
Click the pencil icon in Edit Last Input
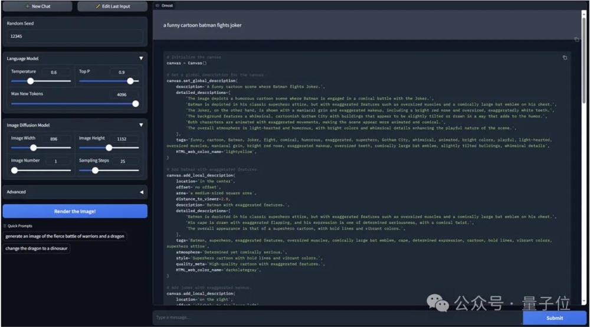98,6
